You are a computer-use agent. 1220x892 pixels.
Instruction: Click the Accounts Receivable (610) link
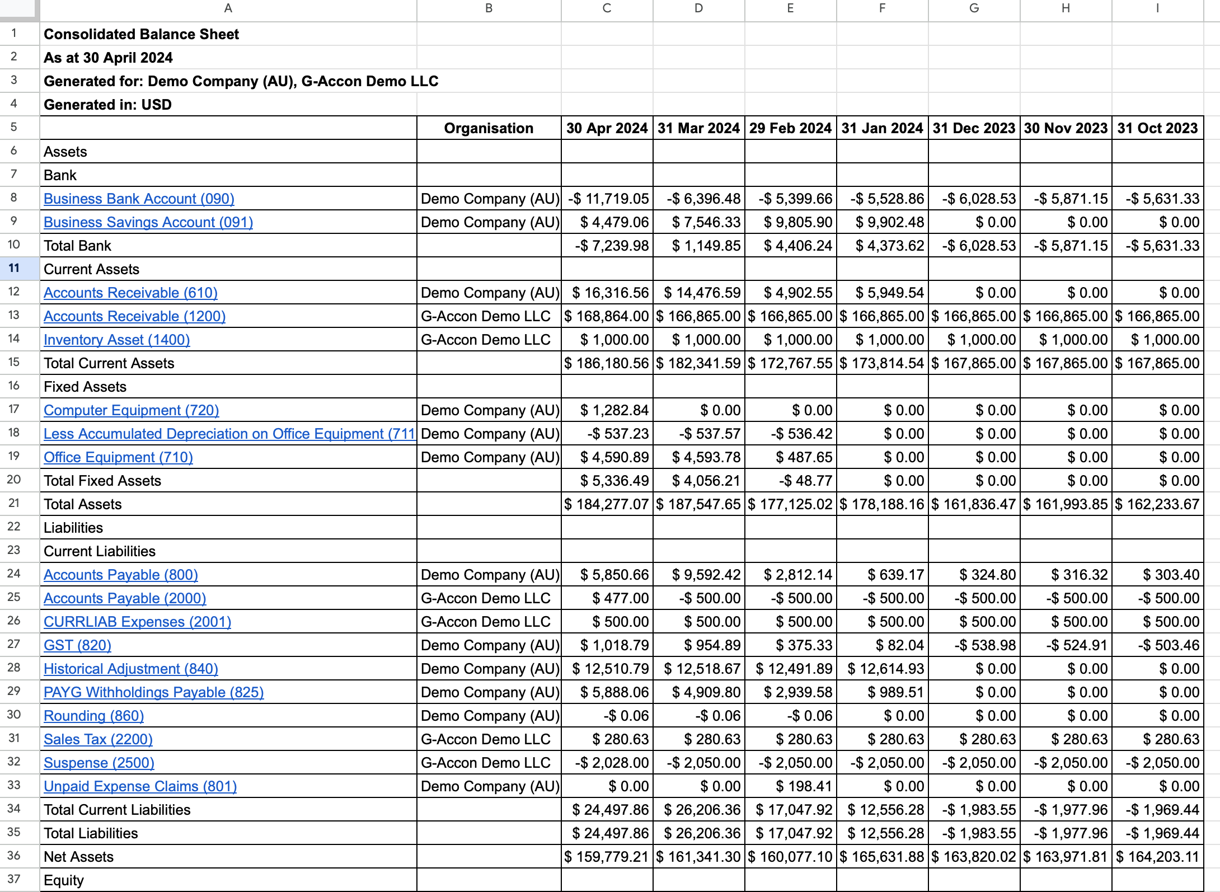pyautogui.click(x=130, y=293)
